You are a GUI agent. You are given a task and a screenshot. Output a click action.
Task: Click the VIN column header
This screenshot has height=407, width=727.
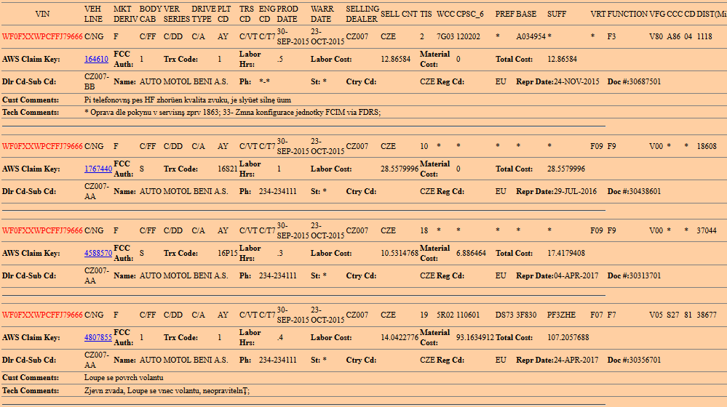pyautogui.click(x=42, y=14)
